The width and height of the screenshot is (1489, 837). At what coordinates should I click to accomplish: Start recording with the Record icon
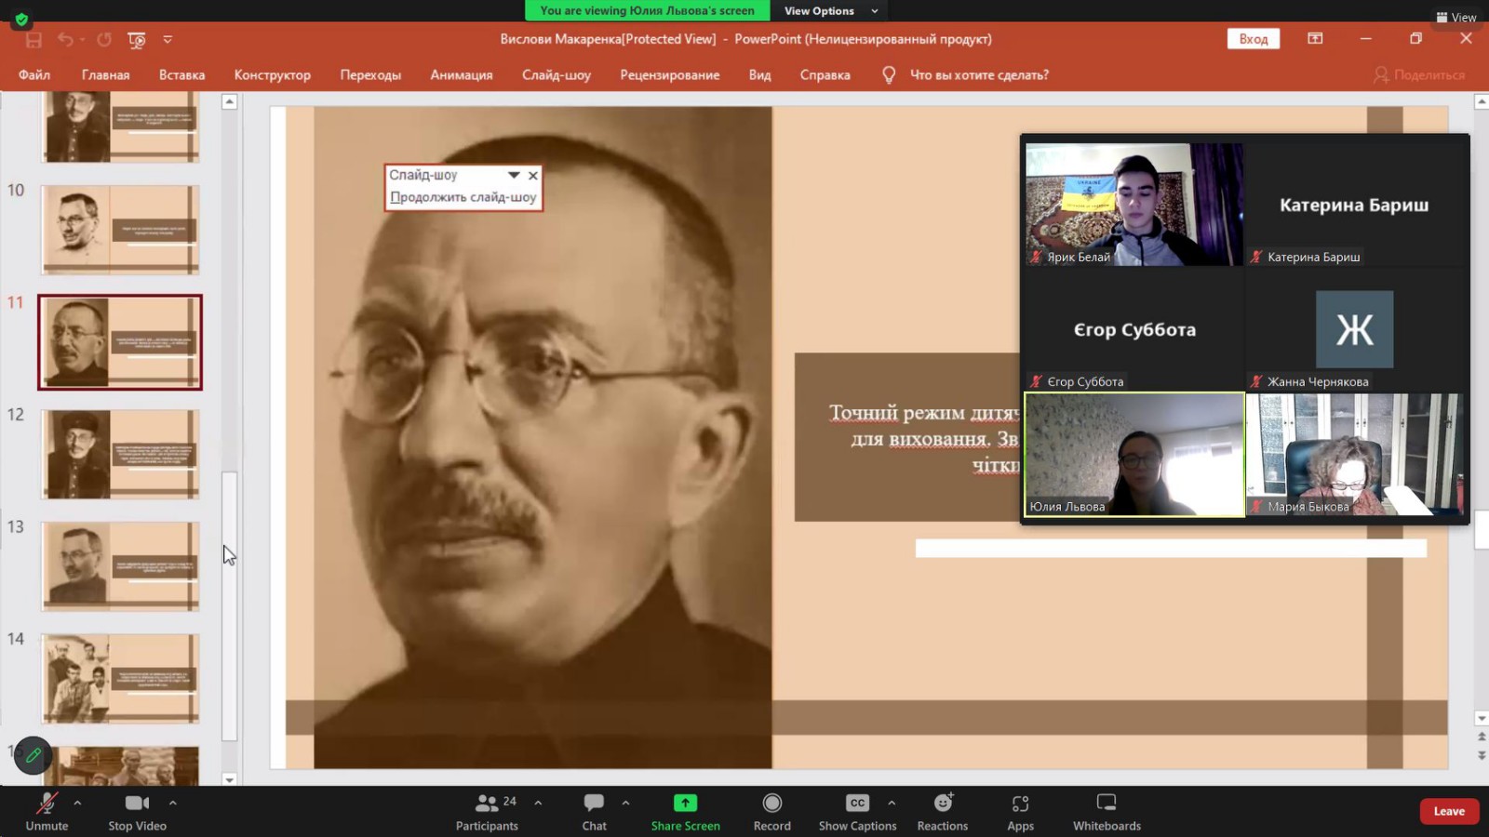click(x=771, y=804)
